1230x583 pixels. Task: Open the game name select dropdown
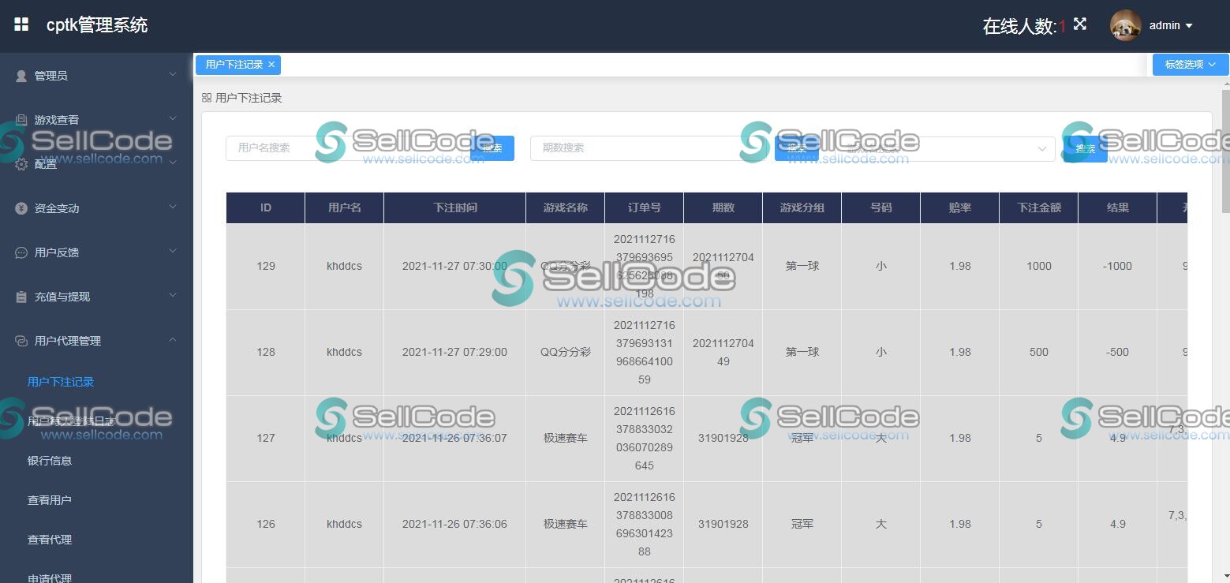coord(945,148)
